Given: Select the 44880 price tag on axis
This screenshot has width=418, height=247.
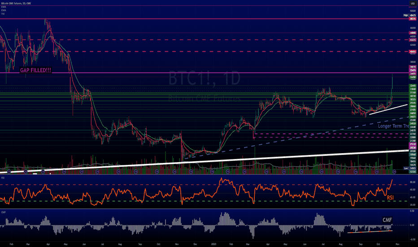Looking at the screenshot, I should point(413,33).
